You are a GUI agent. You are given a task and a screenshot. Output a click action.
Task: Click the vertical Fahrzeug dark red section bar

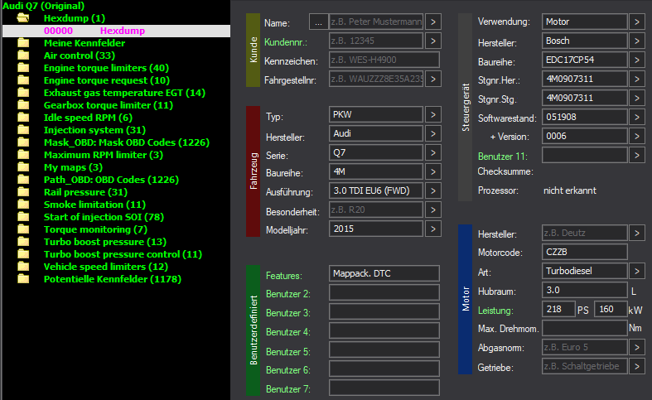[254, 171]
